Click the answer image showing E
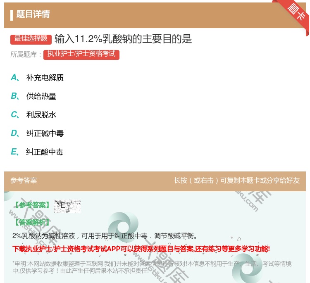Viewport: 310px width, 283px height. 67,206
